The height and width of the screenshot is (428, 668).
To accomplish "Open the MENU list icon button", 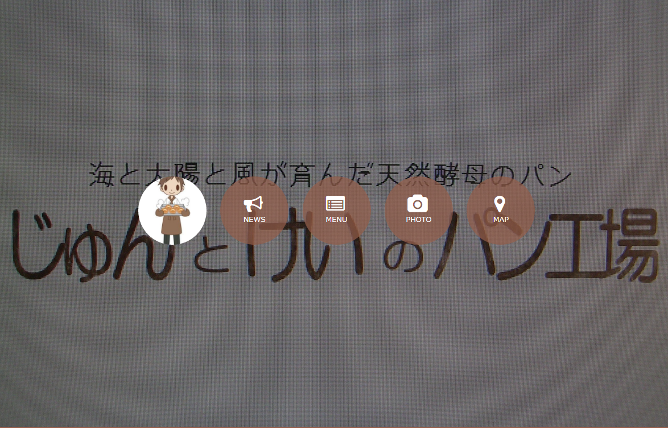I will pos(336,210).
